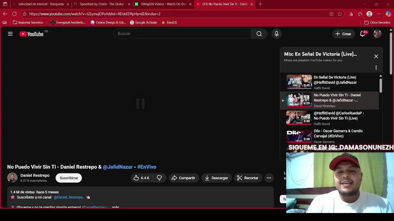This screenshot has height=221, width=394.
Task: Subscribe with the Suscribirse button
Action: tap(69, 178)
